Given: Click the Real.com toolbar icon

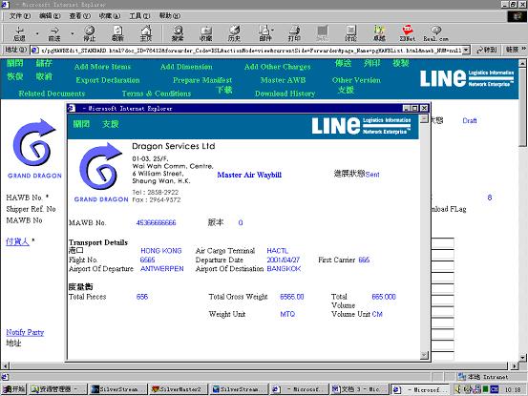Looking at the screenshot, I should pos(435,33).
